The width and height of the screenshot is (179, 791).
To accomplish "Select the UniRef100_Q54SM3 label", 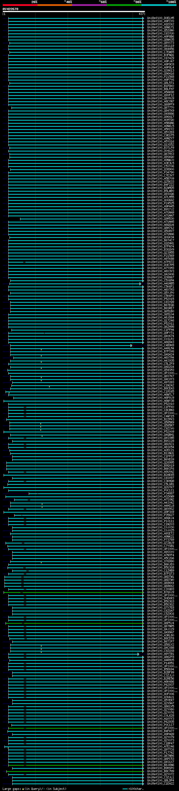I will click(x=160, y=370).
